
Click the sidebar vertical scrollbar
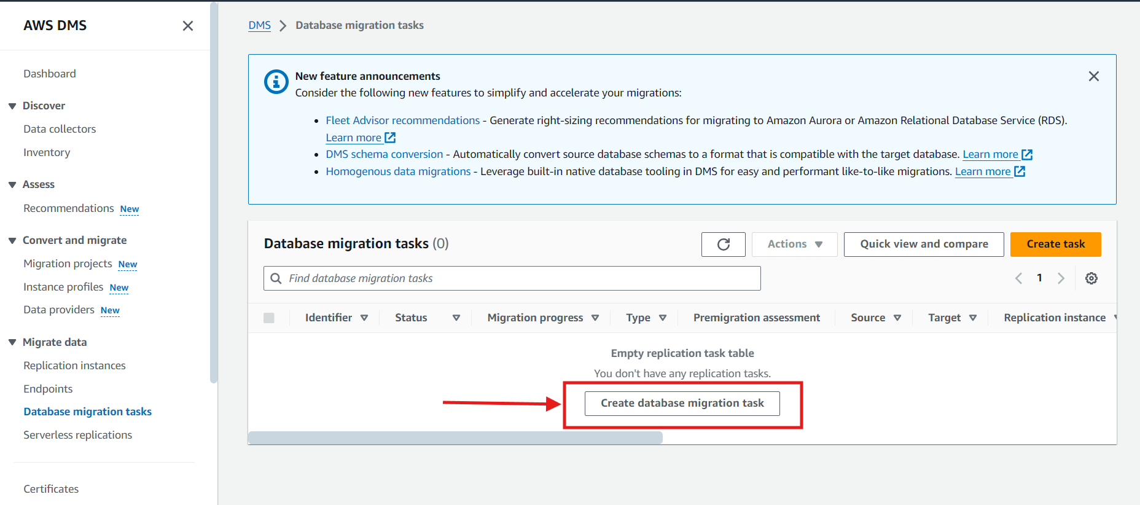click(214, 192)
